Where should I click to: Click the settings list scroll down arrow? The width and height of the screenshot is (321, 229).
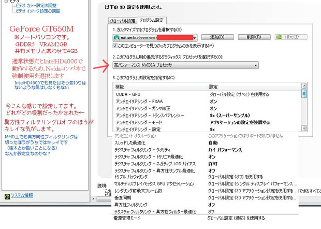(304, 128)
